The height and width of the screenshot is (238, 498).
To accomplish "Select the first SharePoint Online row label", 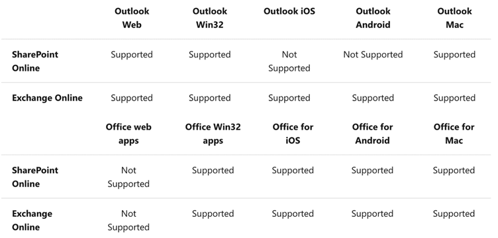I will click(x=35, y=61).
